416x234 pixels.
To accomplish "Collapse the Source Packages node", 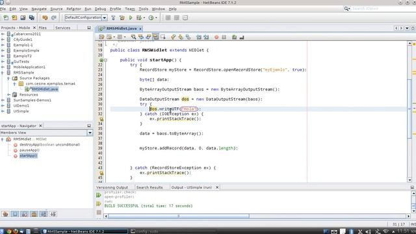I will click(8, 78).
